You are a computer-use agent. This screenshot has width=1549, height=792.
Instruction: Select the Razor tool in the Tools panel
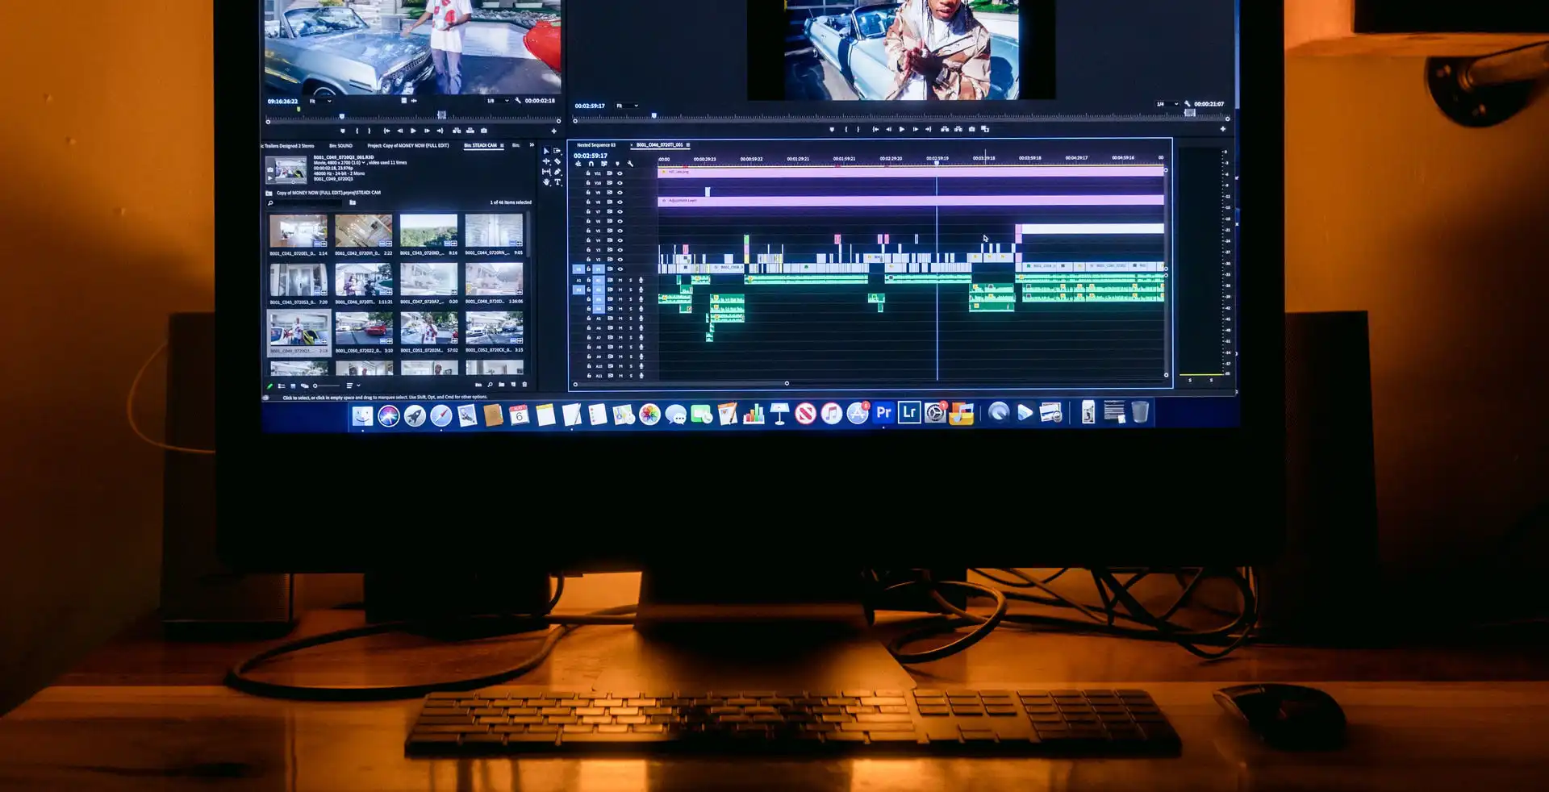557,161
